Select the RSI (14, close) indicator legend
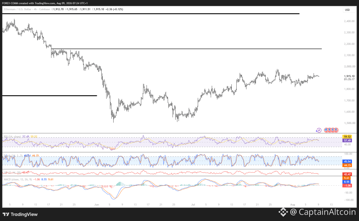 tap(12, 137)
